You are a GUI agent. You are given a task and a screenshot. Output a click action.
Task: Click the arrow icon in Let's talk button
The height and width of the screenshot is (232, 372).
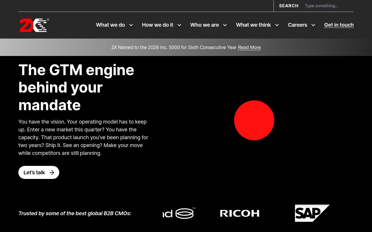tap(52, 173)
